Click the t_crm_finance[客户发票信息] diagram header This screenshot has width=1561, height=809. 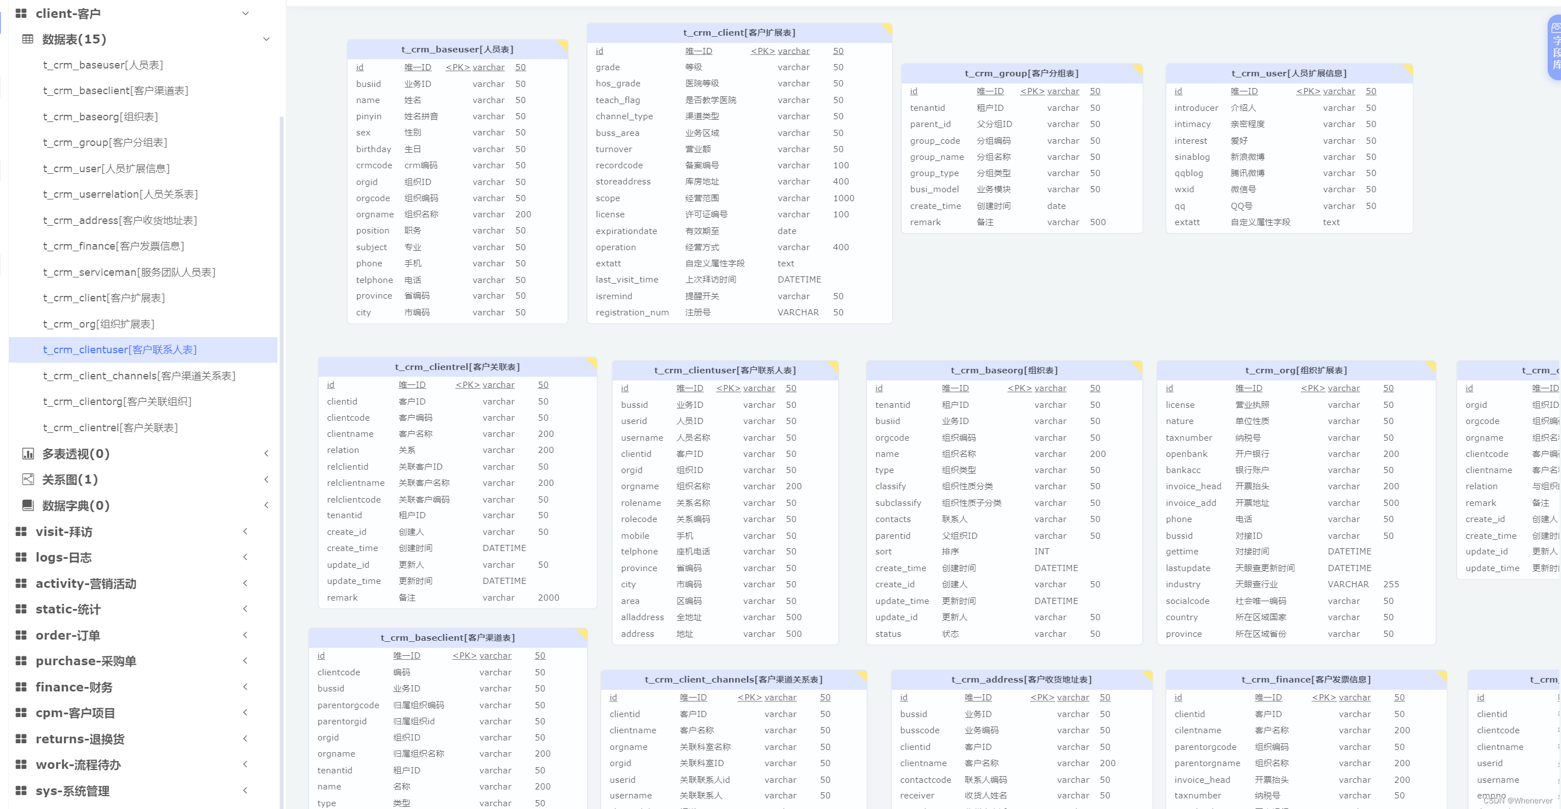1306,679
